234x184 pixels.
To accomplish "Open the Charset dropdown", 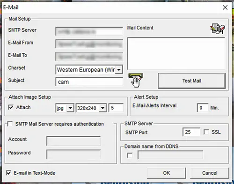I will click(x=119, y=70).
